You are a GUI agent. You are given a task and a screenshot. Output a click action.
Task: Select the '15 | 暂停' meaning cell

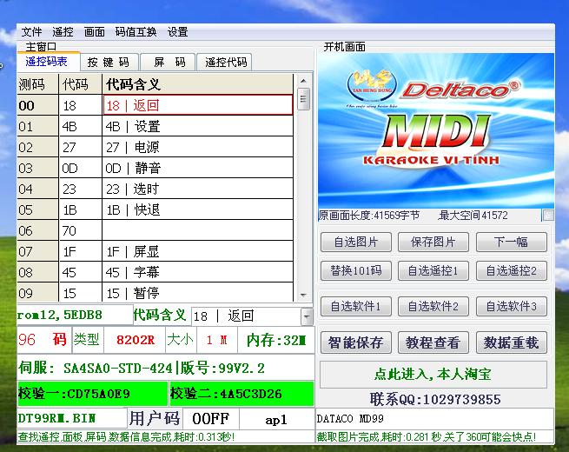(198, 293)
